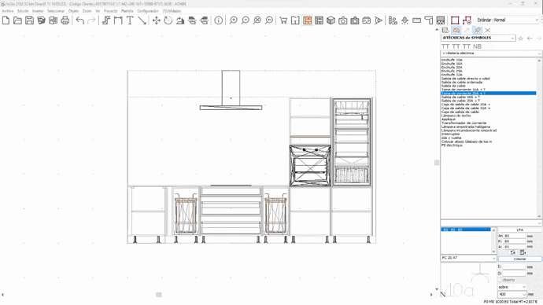The image size is (543, 305).
Task: Click the horizontal scrollbar thumb below canvas
Action: tap(159, 295)
